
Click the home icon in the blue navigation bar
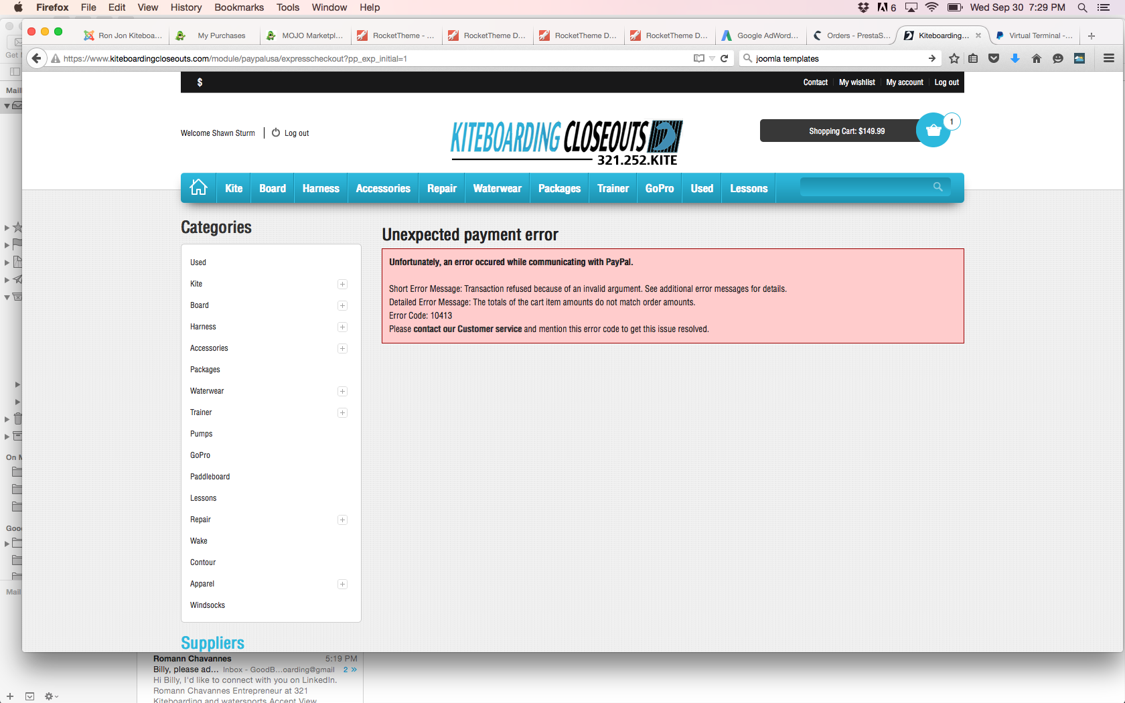[x=198, y=188]
